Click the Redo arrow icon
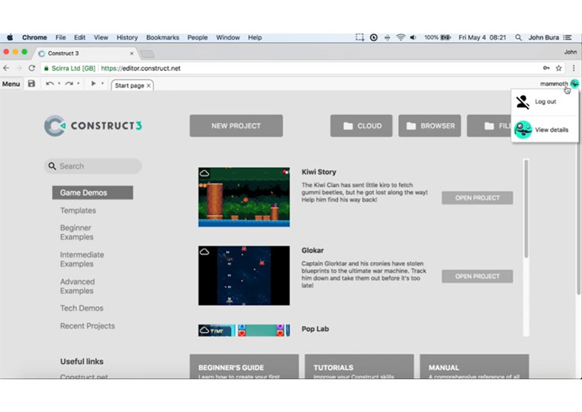 pyautogui.click(x=69, y=84)
